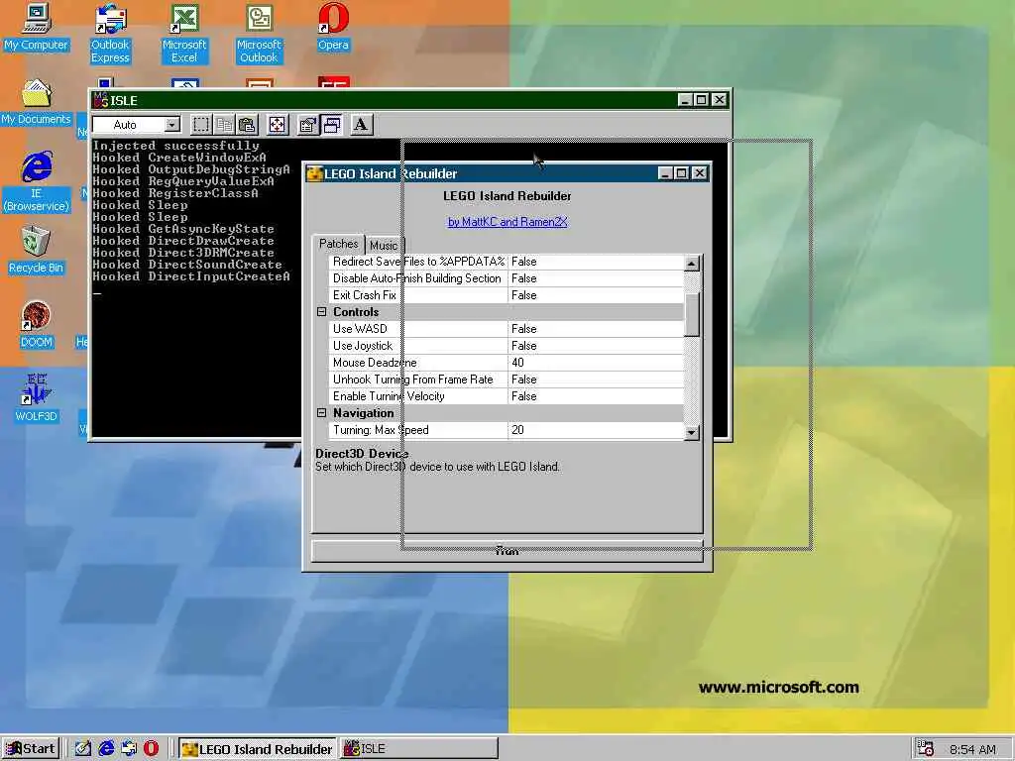Open the ISLE window system menu icon
The width and height of the screenshot is (1015, 761).
point(100,100)
